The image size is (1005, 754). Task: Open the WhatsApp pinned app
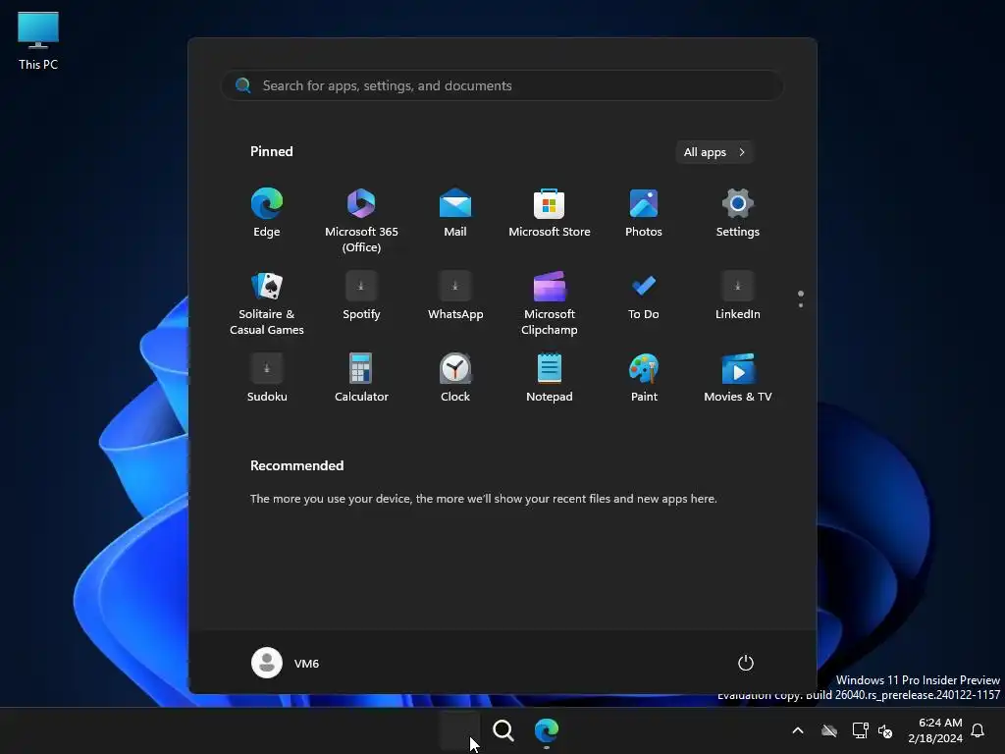coord(455,296)
